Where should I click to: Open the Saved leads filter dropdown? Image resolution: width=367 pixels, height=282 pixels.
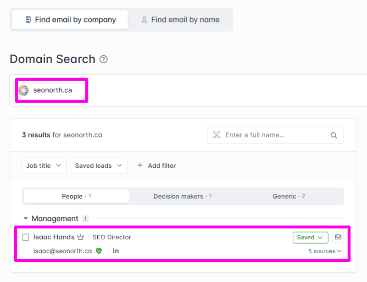(99, 166)
